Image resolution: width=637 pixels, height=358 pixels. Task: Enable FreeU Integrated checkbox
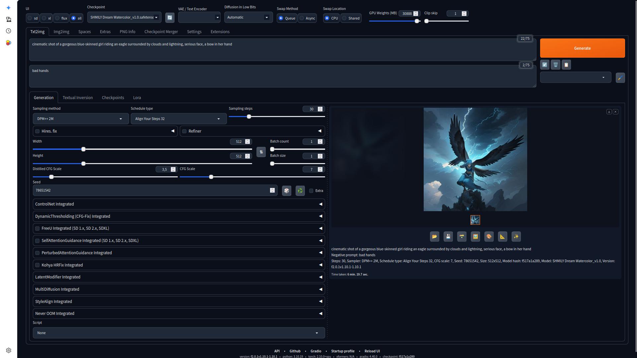point(37,228)
